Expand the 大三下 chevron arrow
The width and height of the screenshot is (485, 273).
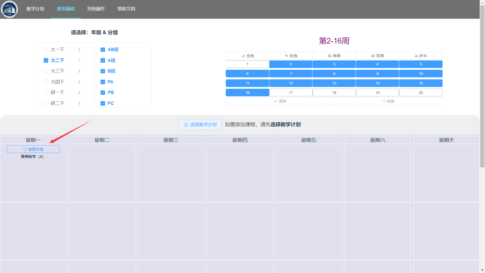79,71
